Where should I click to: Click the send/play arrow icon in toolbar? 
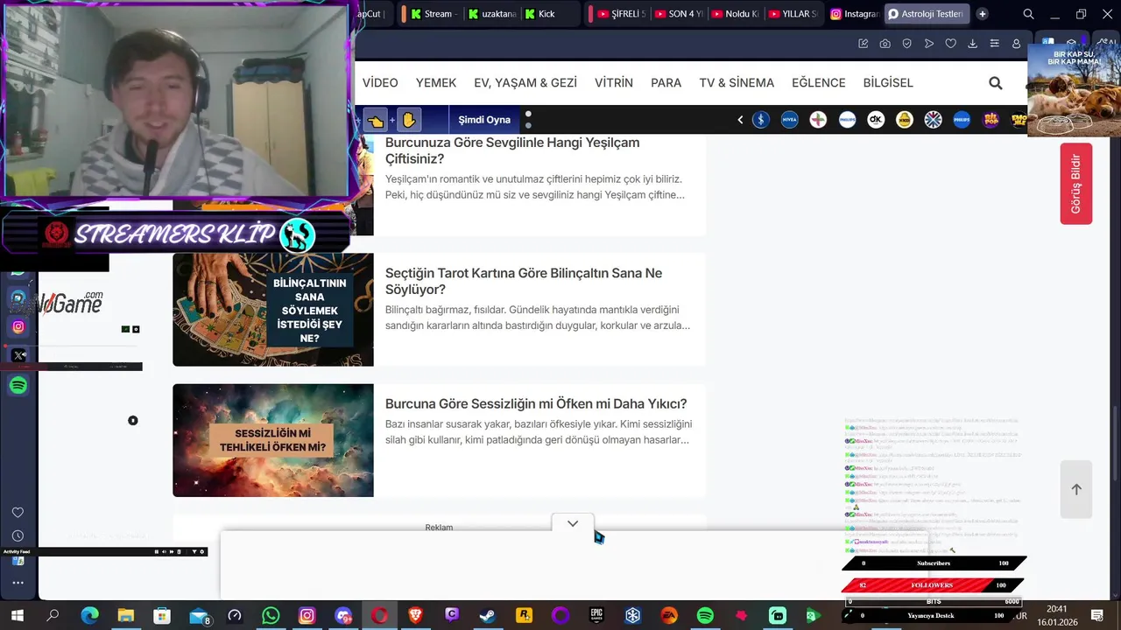click(929, 44)
